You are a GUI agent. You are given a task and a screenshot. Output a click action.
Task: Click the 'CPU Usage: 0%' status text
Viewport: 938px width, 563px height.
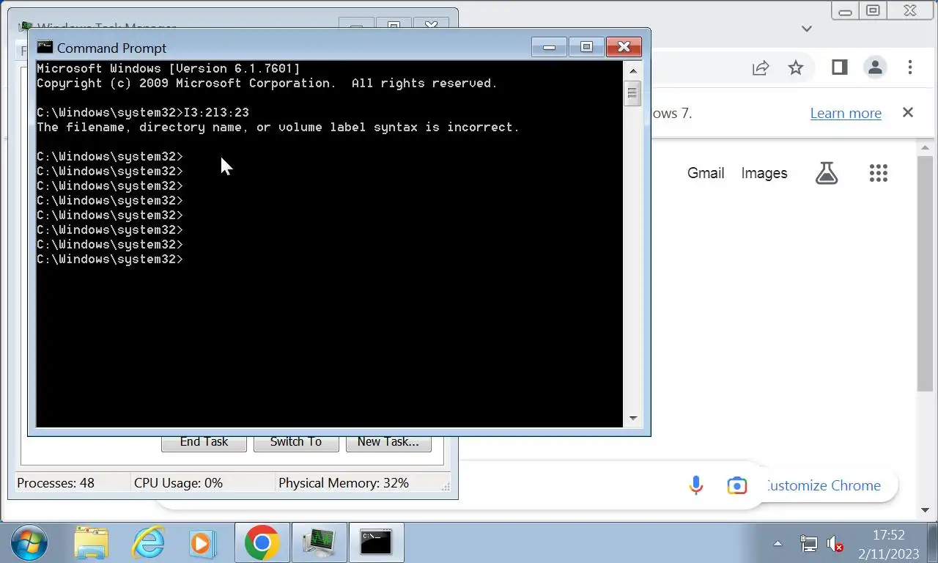coord(178,483)
